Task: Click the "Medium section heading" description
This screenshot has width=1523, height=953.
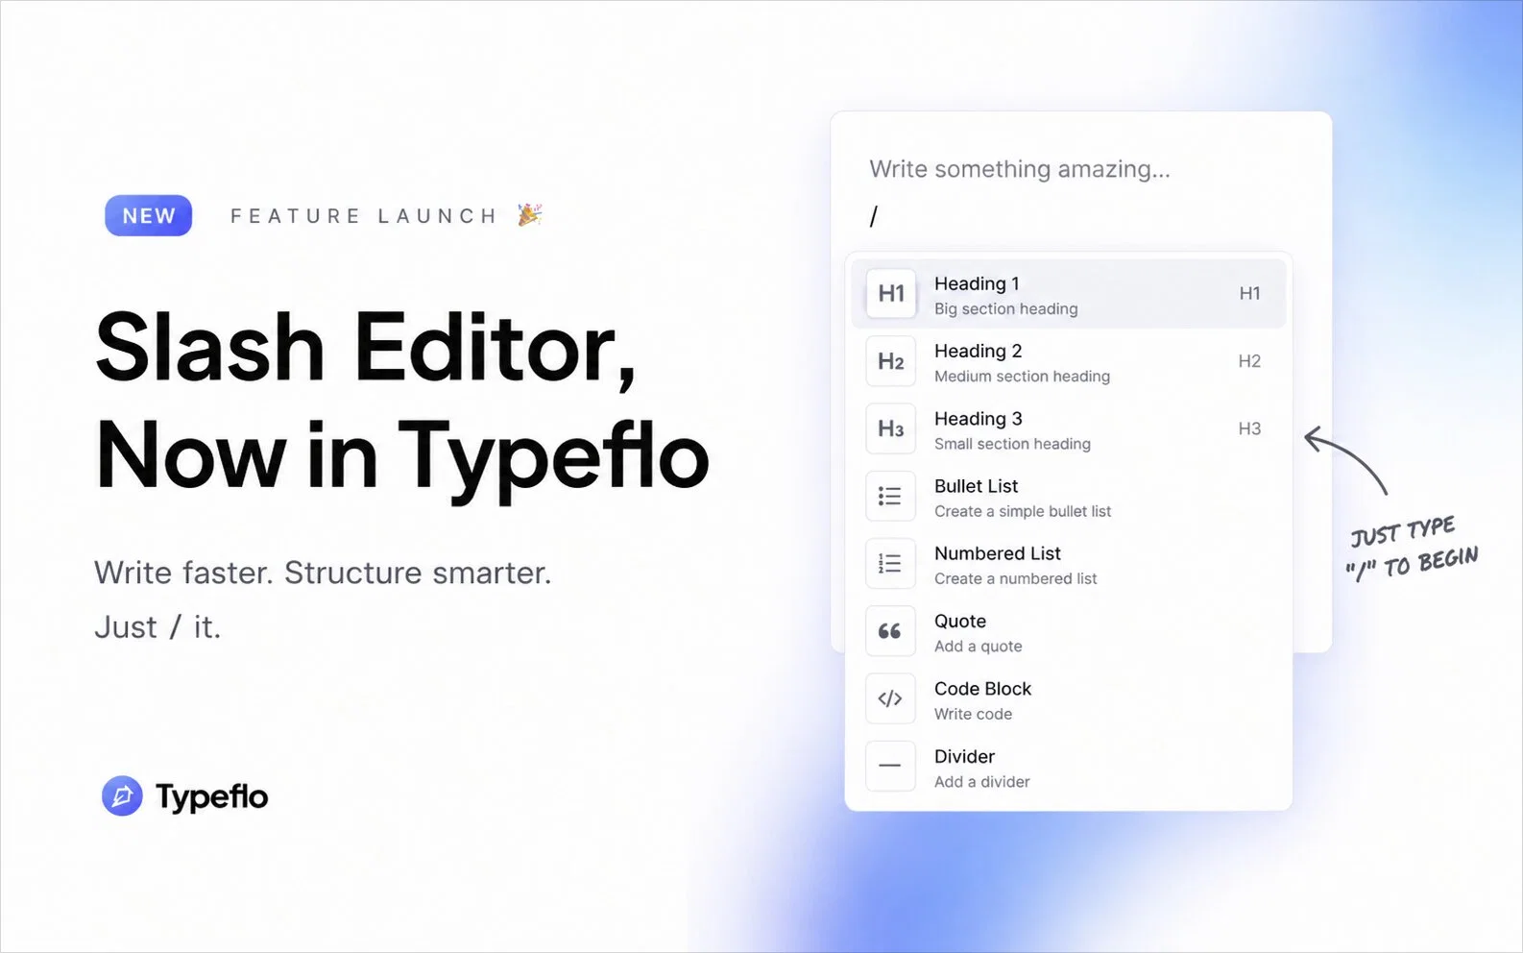Action: tap(1022, 376)
